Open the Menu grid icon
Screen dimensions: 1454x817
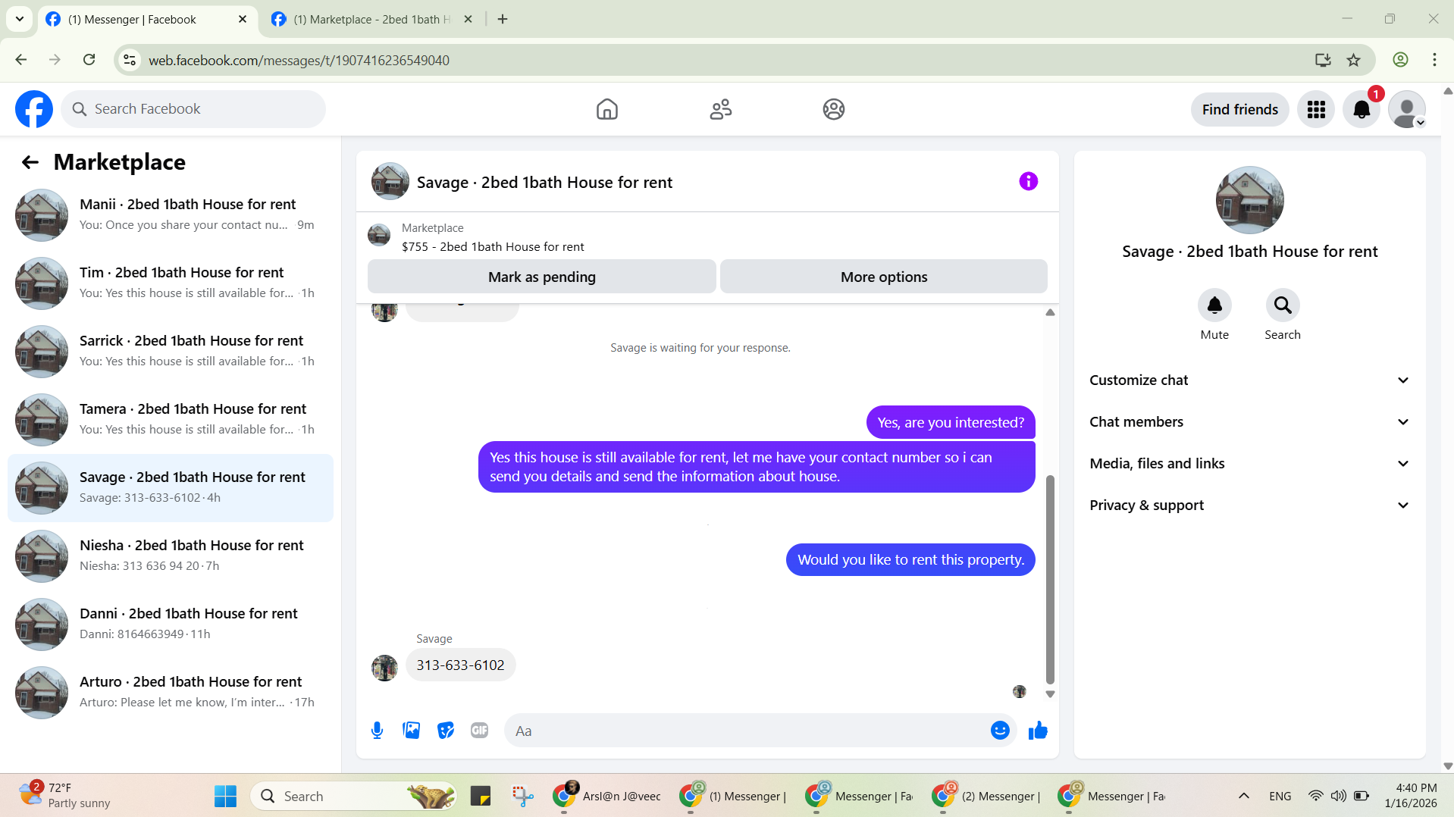[1316, 110]
